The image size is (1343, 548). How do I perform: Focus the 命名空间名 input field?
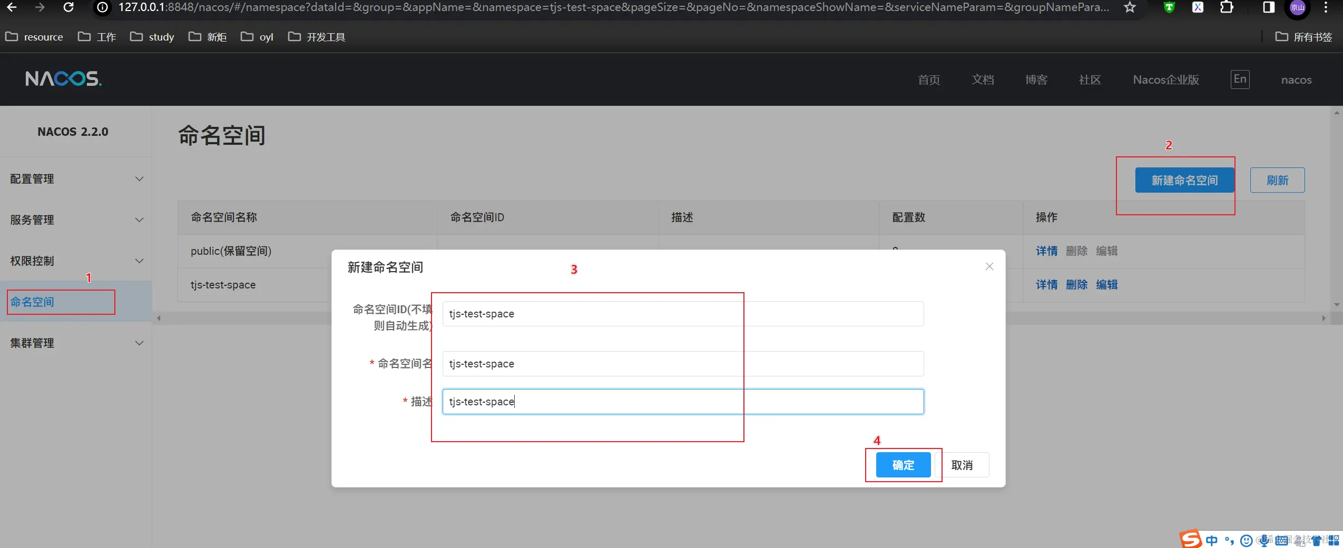683,364
